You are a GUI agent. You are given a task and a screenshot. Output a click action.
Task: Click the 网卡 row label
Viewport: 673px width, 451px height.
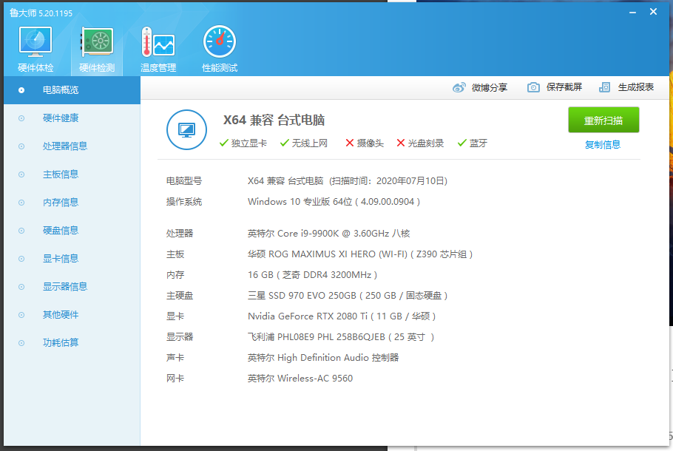click(x=175, y=379)
